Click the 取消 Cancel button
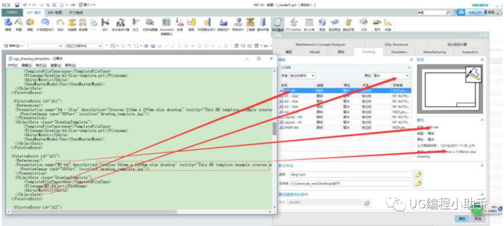 coord(478,219)
